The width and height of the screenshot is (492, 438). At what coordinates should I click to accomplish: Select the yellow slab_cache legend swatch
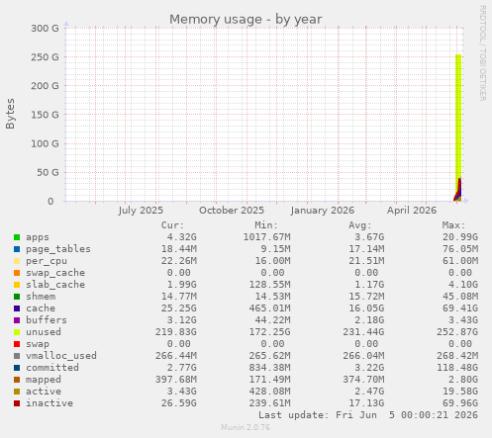(17, 285)
